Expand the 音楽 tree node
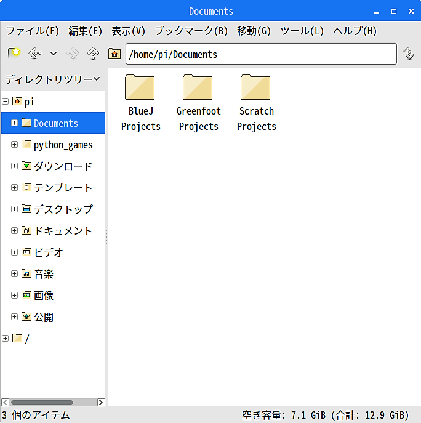 (x=14, y=274)
